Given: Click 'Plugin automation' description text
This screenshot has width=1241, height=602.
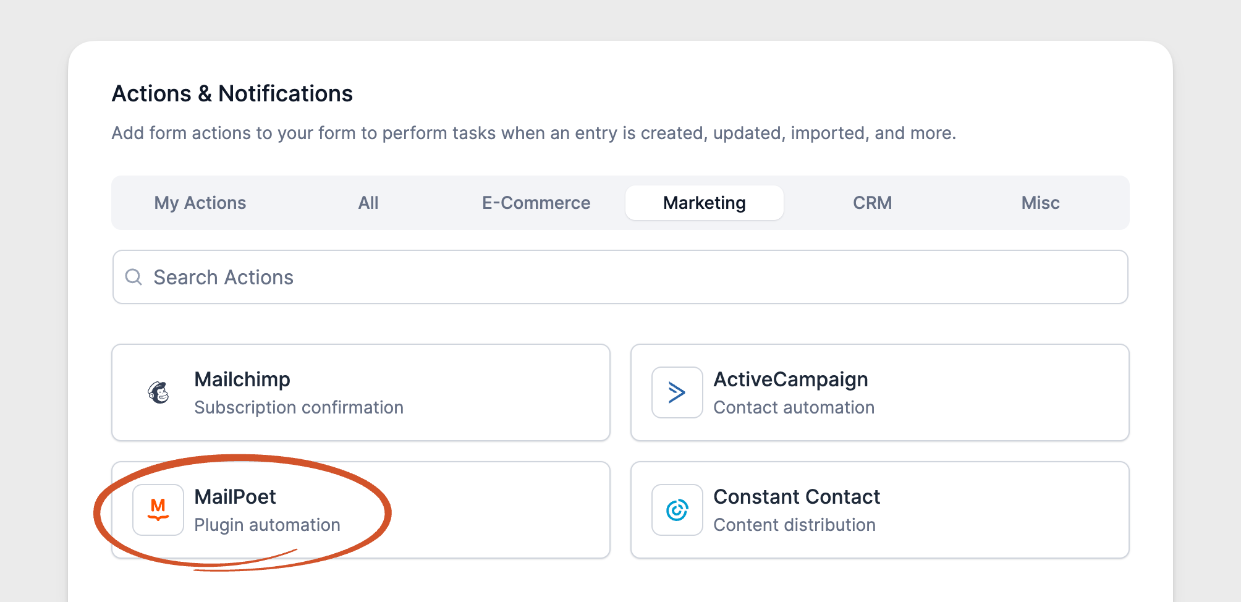Looking at the screenshot, I should coord(267,525).
